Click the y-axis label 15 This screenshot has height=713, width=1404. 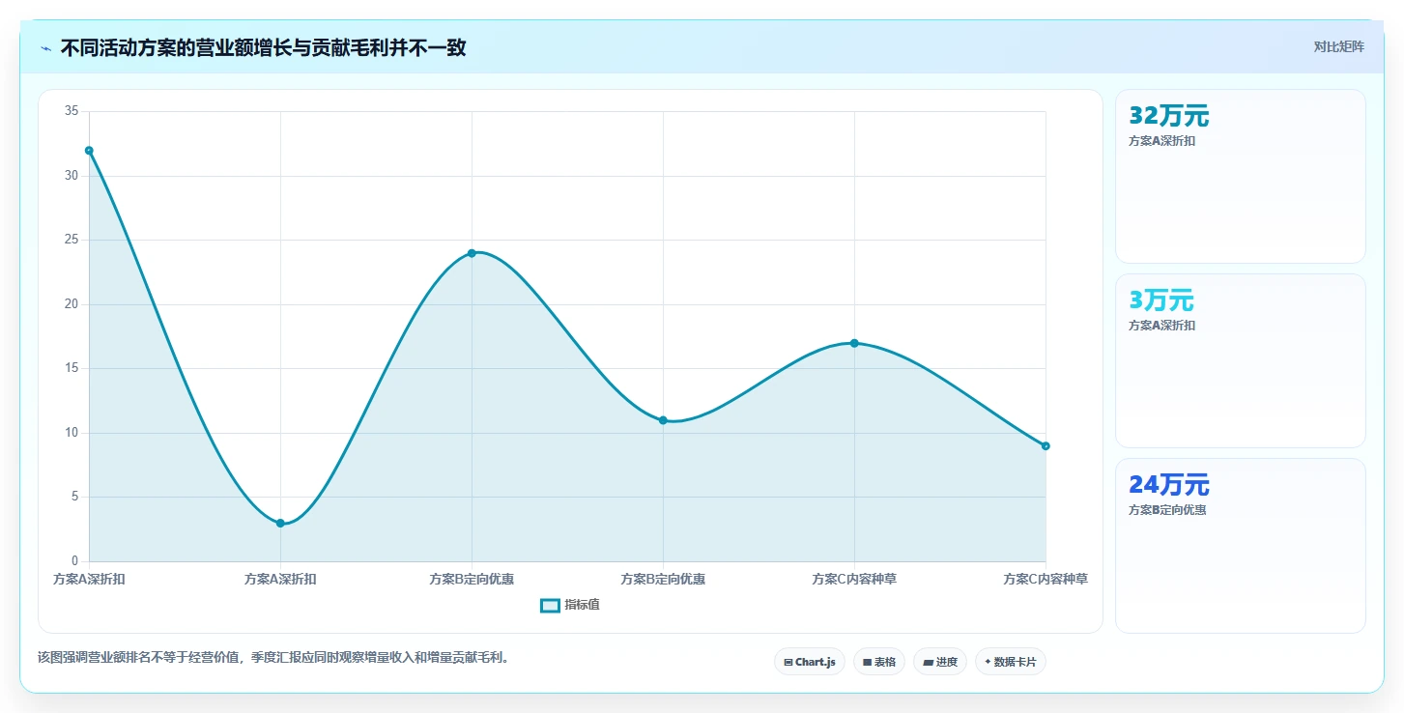click(x=72, y=368)
